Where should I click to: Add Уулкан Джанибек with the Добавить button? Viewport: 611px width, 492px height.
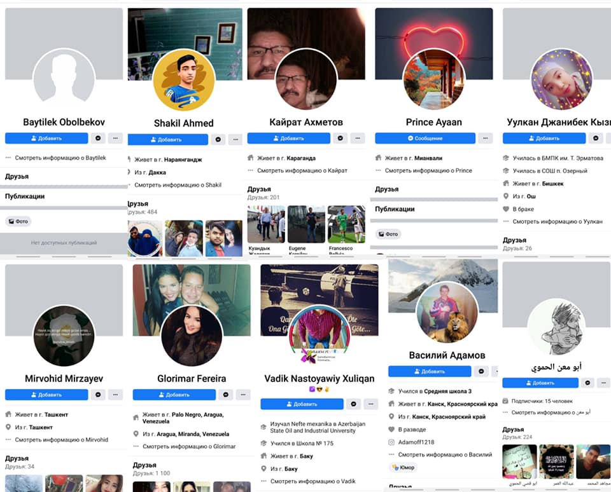pos(543,138)
